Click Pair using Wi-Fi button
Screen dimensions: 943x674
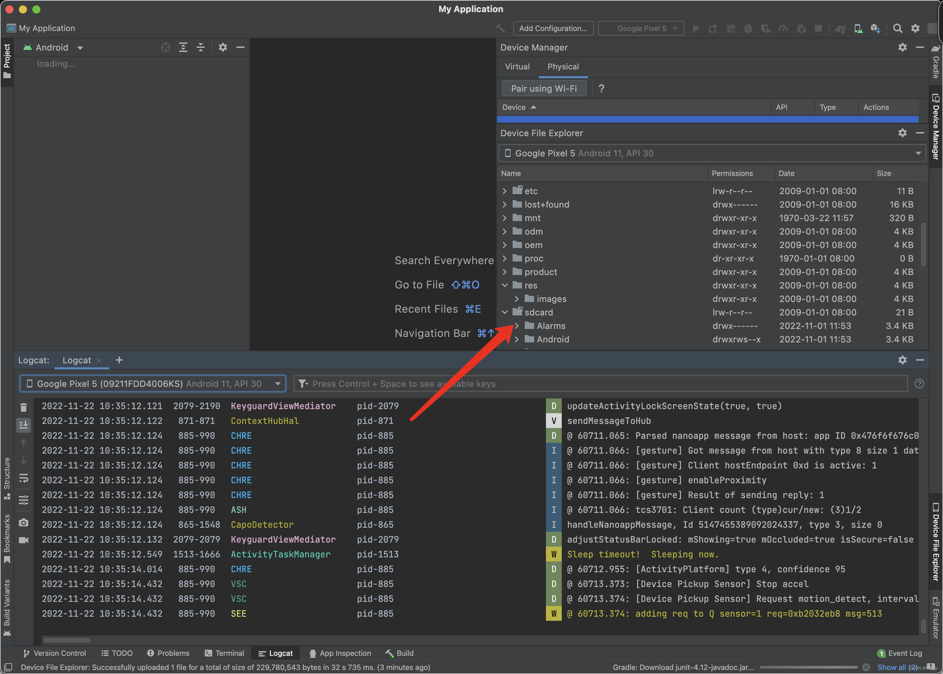(544, 88)
